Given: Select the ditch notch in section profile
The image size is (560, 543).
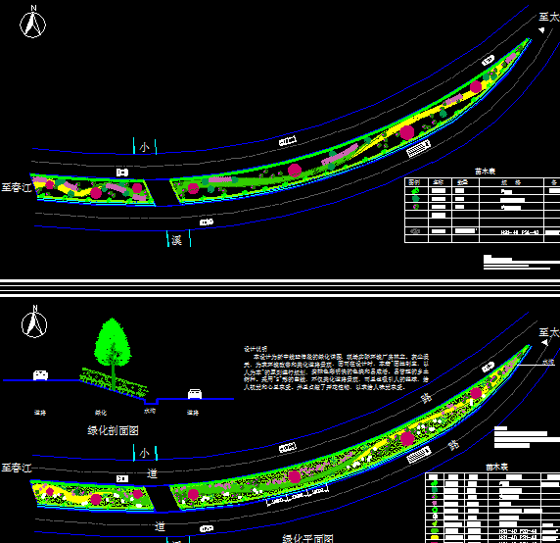Looking at the screenshot, I should pyautogui.click(x=152, y=401).
